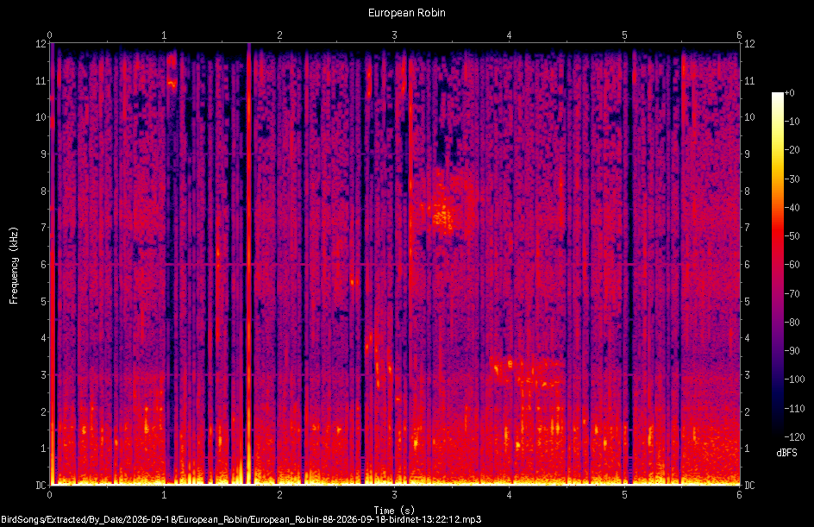
Task: Click the Frequency (kHz) axis label
Action: 14,266
